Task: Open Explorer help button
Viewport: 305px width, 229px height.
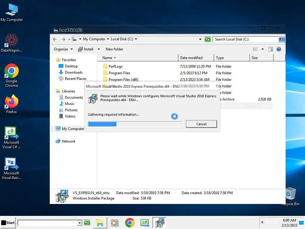Action: point(278,49)
